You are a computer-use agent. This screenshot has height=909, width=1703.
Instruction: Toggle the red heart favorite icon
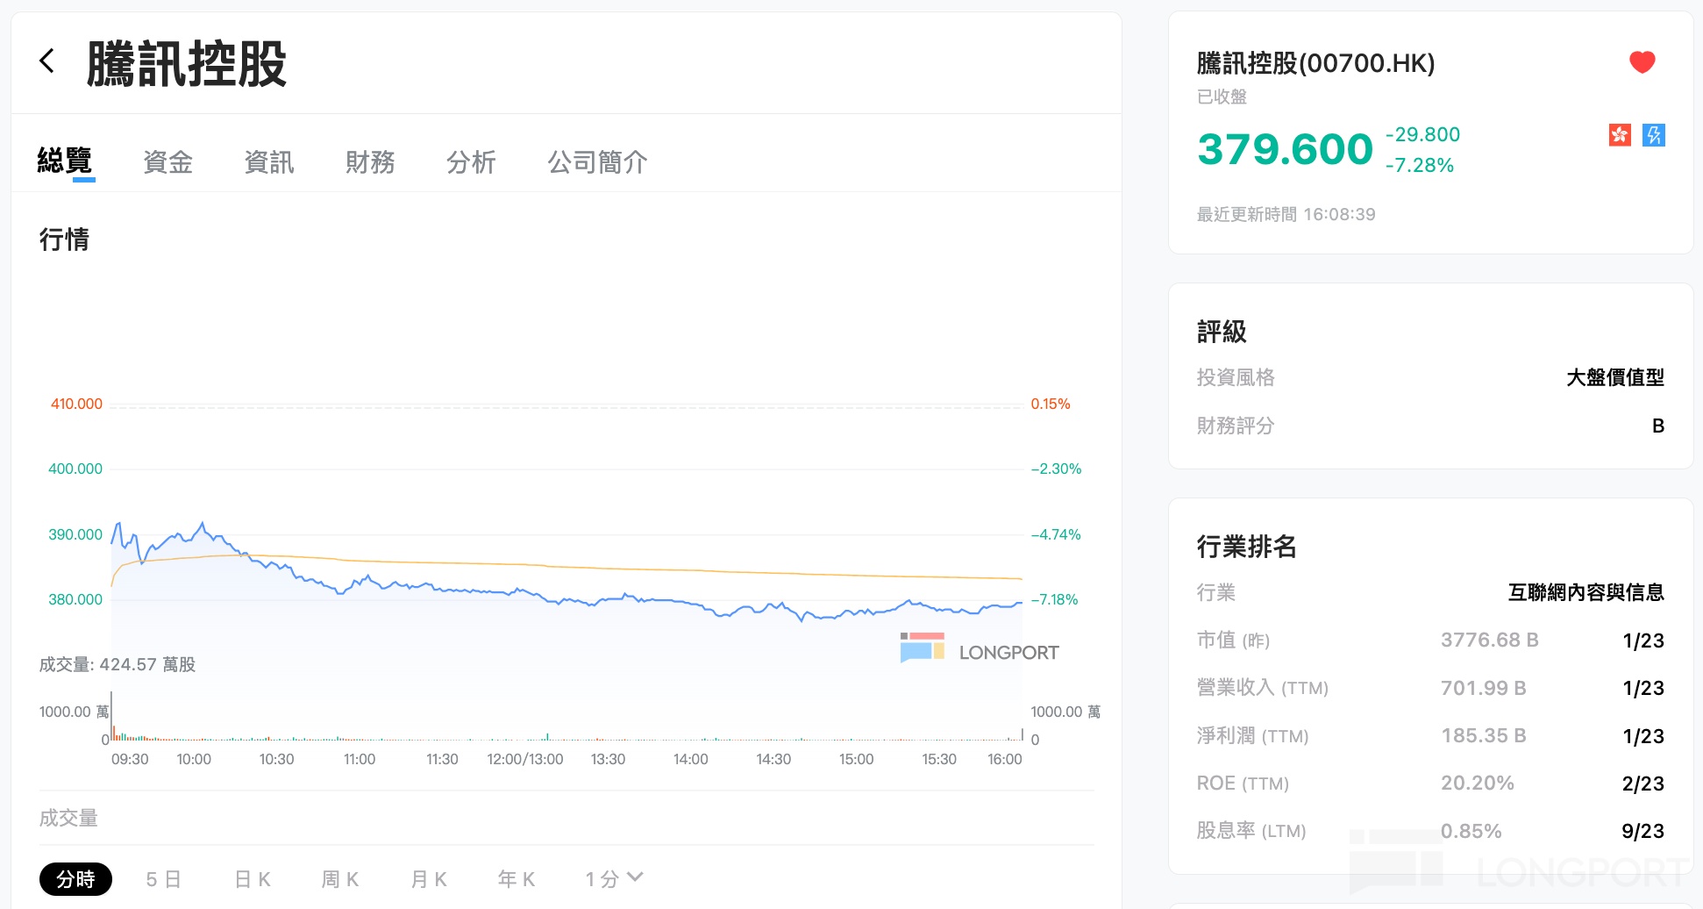[x=1642, y=62]
